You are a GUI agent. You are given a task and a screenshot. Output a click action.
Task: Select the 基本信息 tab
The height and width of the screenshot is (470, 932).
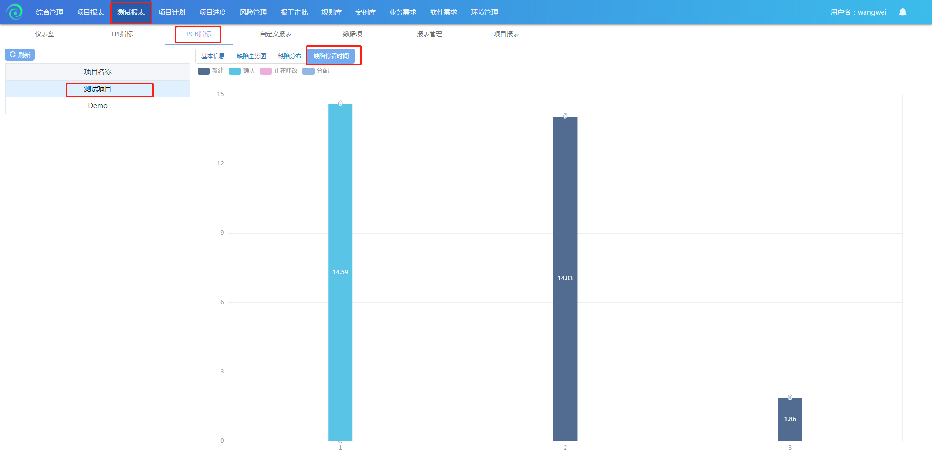[213, 56]
